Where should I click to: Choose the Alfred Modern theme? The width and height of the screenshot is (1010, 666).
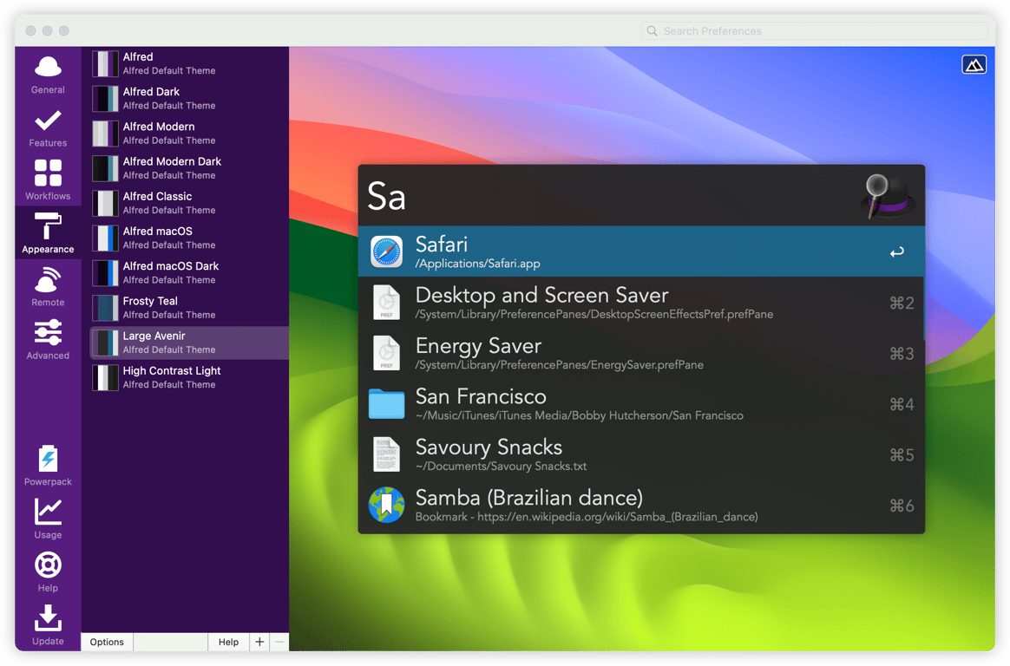[x=190, y=134]
